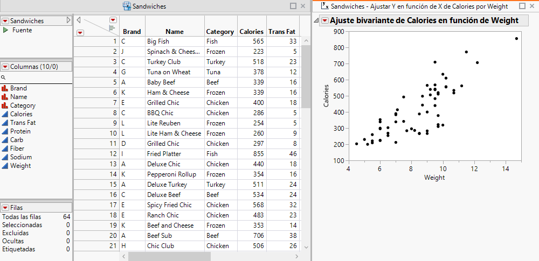Select the Name column header

click(x=175, y=32)
